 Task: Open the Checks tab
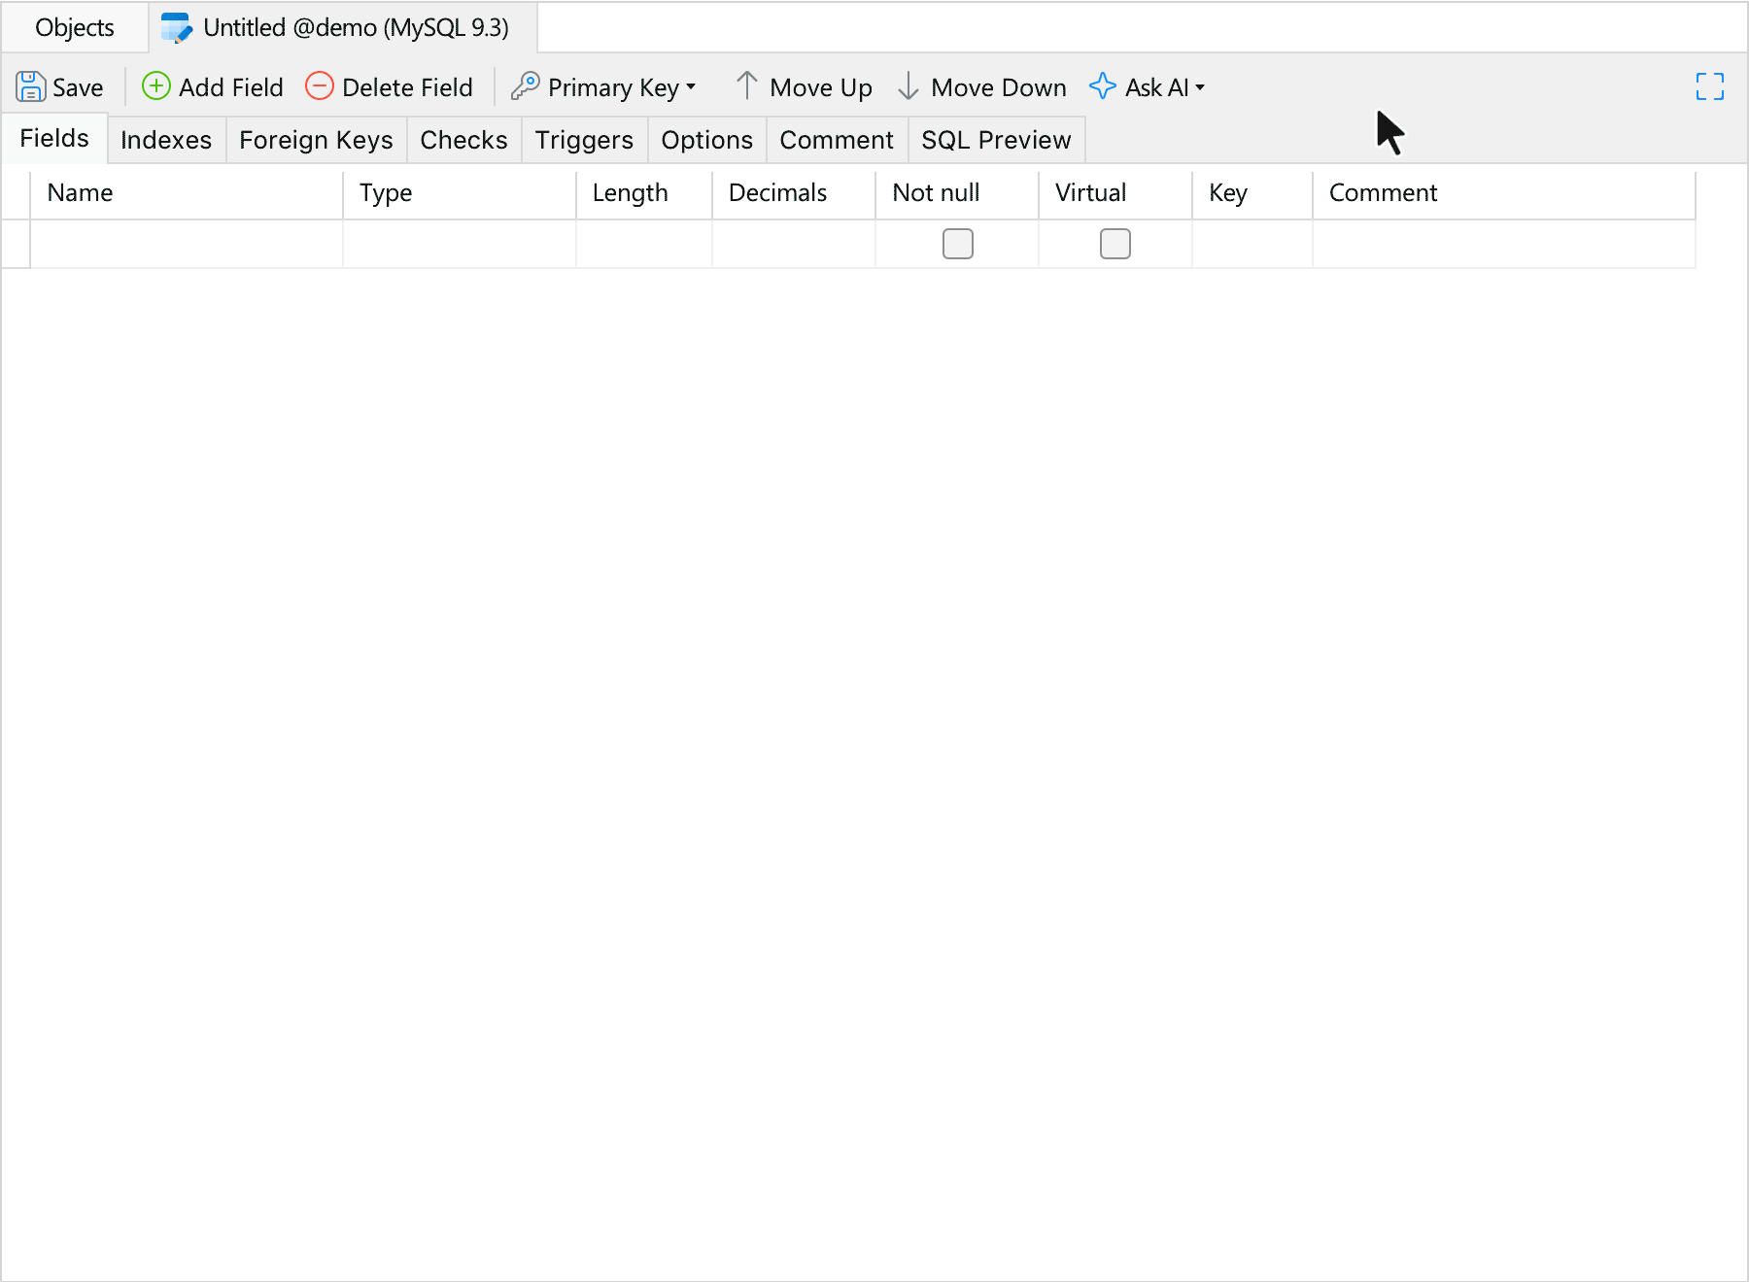tap(464, 140)
